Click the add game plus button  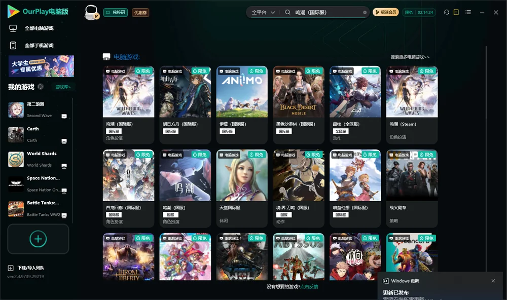(x=38, y=239)
